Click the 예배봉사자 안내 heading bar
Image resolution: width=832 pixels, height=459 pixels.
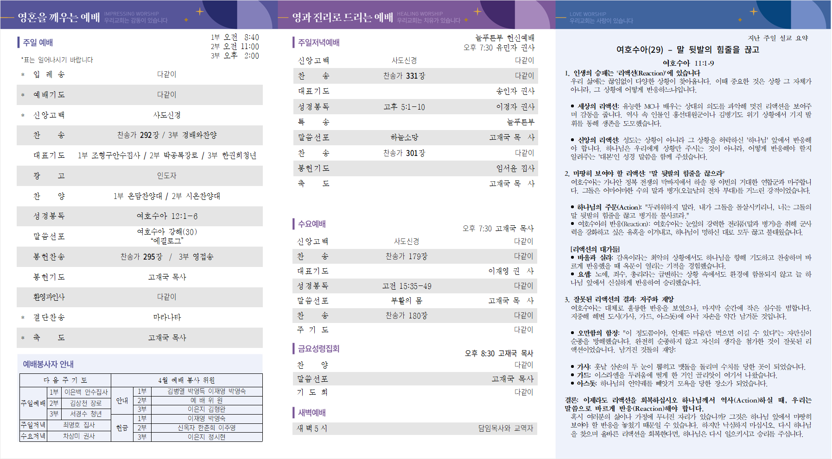click(x=140, y=364)
